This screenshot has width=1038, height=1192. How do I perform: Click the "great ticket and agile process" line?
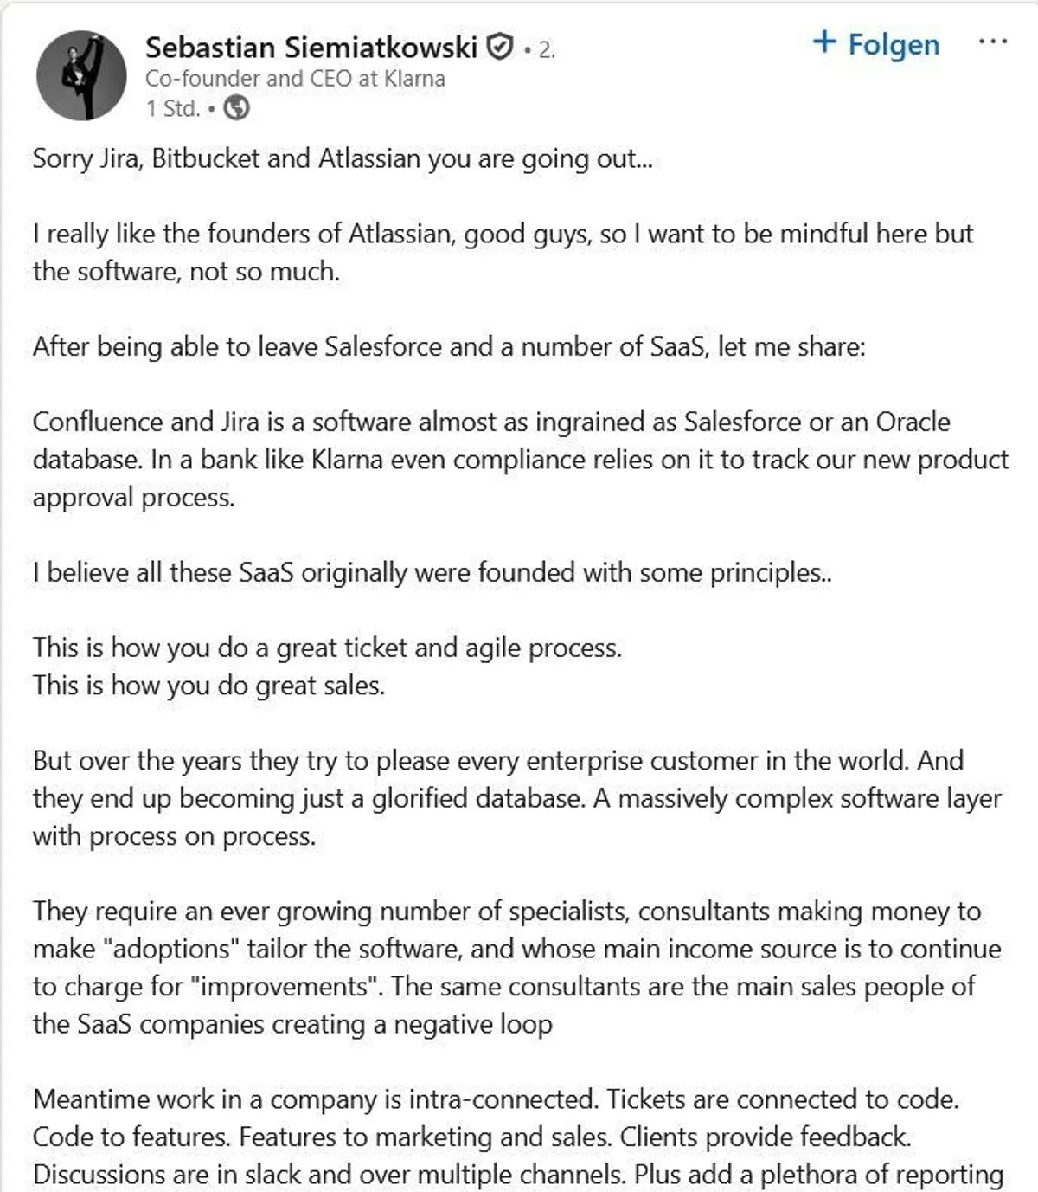327,648
